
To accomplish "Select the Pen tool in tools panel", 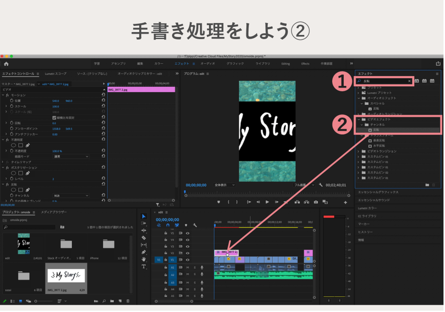I will click(144, 253).
